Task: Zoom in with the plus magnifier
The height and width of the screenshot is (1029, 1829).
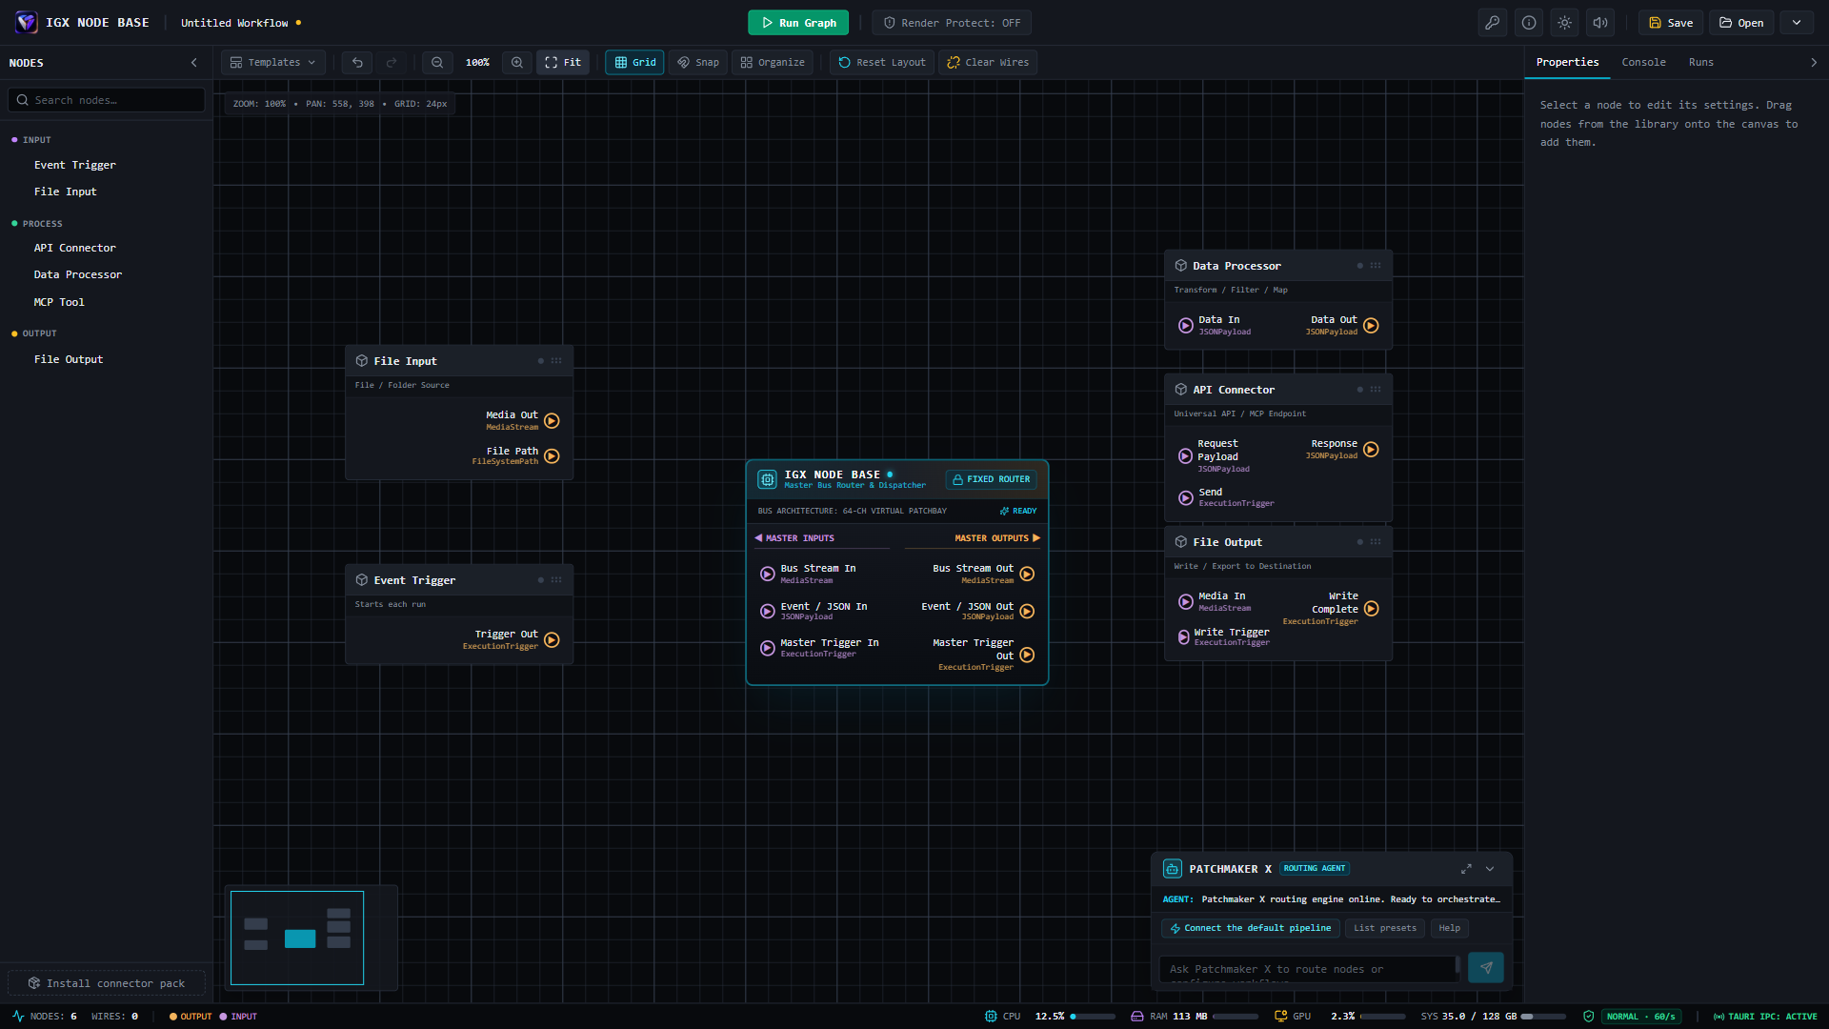Action: [517, 63]
